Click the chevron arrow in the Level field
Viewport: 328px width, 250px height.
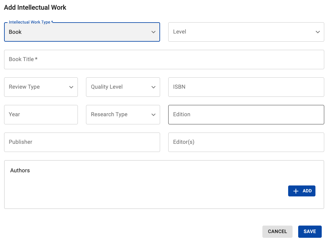click(x=318, y=32)
